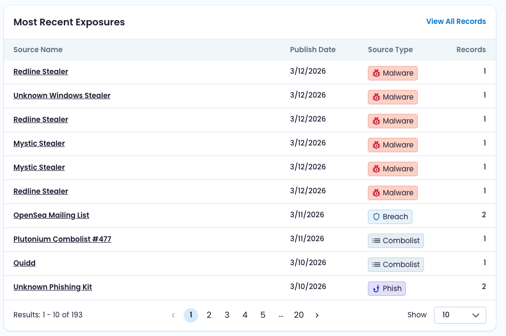Open Unknown Phishing Kit source
Viewport: 506px width, 336px height.
(53, 287)
